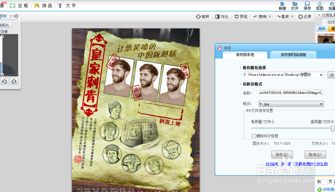Click the 保存(S) button in dialog
Viewport: 335px width, 192px height.
coord(282,155)
